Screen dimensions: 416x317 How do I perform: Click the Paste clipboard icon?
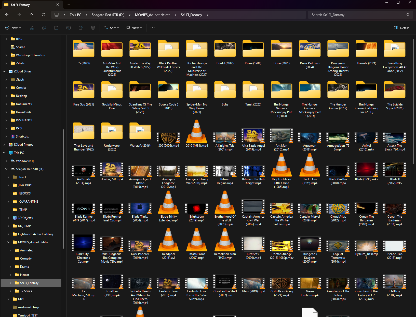coord(56,28)
